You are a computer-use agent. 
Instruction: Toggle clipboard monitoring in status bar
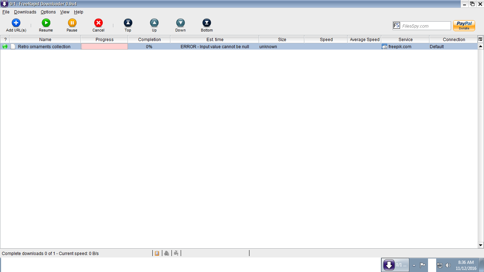157,253
